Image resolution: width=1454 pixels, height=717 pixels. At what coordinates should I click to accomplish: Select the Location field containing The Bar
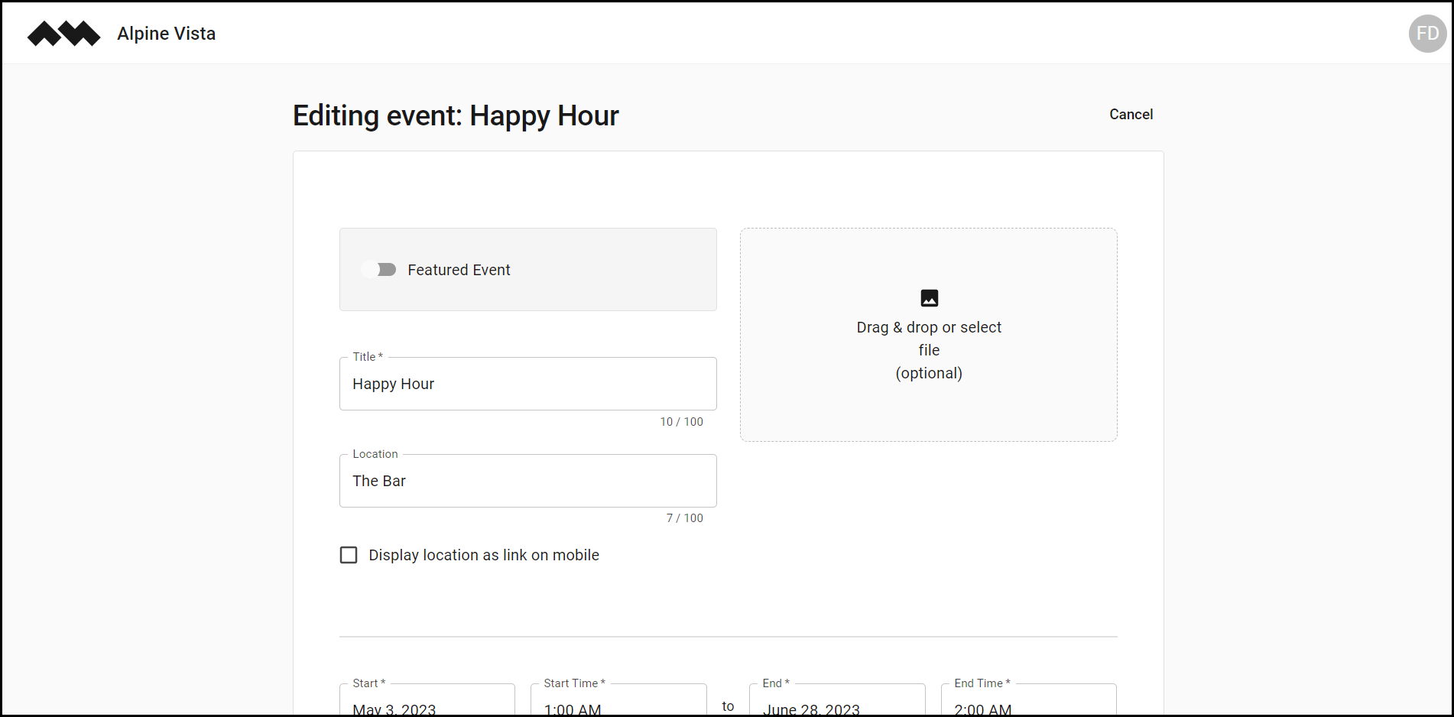click(527, 481)
